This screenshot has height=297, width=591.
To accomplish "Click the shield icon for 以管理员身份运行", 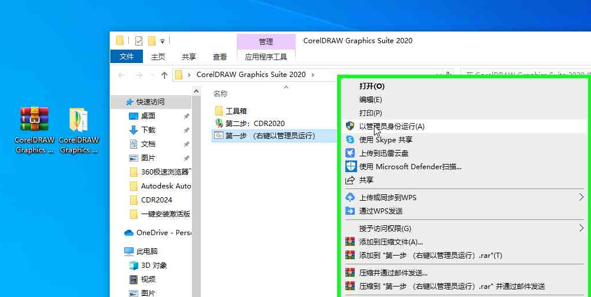I will click(x=350, y=126).
